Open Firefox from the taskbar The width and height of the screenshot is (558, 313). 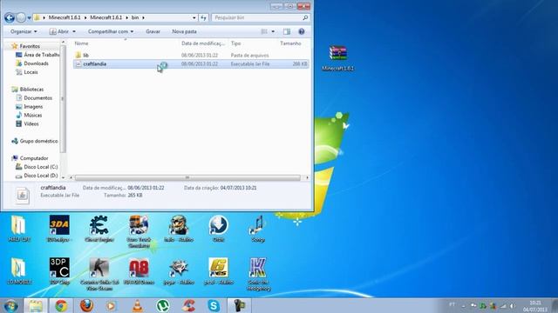click(x=86, y=305)
